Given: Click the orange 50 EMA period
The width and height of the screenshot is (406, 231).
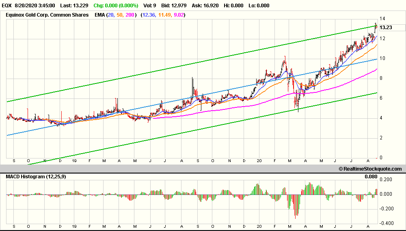Looking at the screenshot, I should coord(119,15).
